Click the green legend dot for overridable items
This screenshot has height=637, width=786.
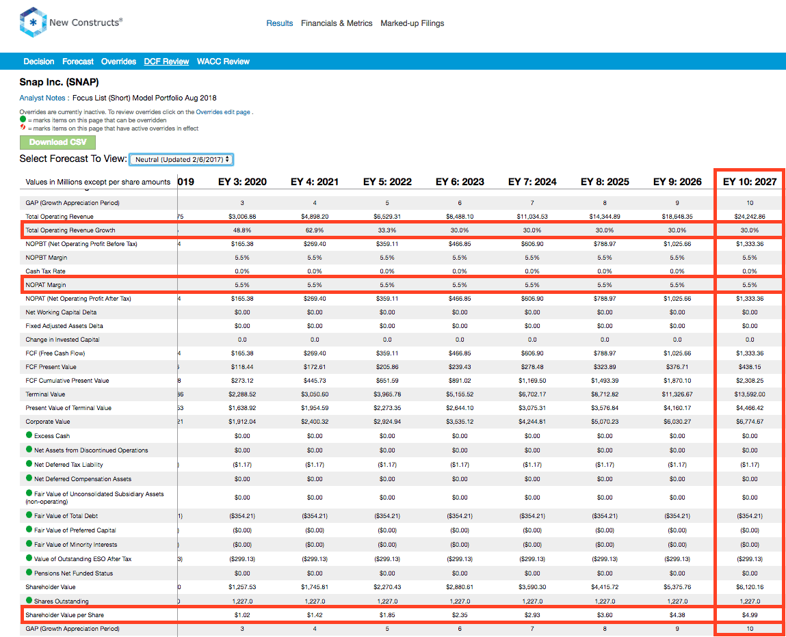(x=23, y=119)
